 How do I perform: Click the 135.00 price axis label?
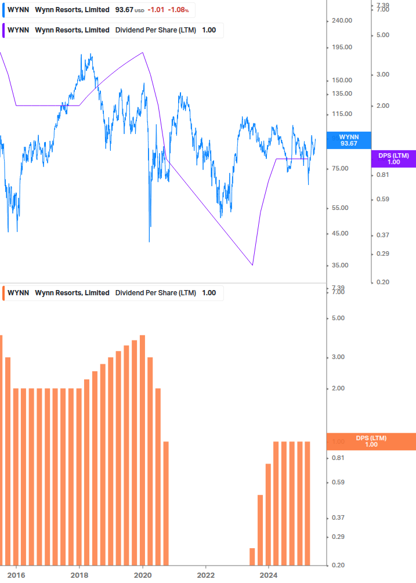tap(342, 94)
